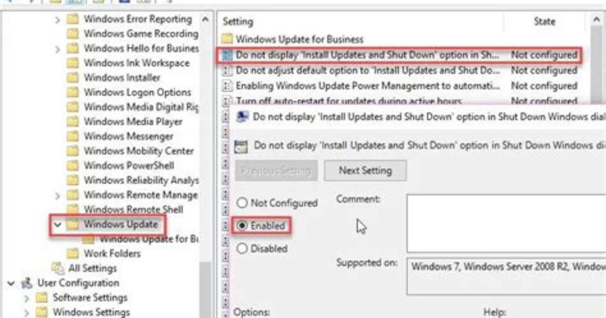
Task: Select 'Do not adjust default option' policy row
Action: [x=399, y=71]
